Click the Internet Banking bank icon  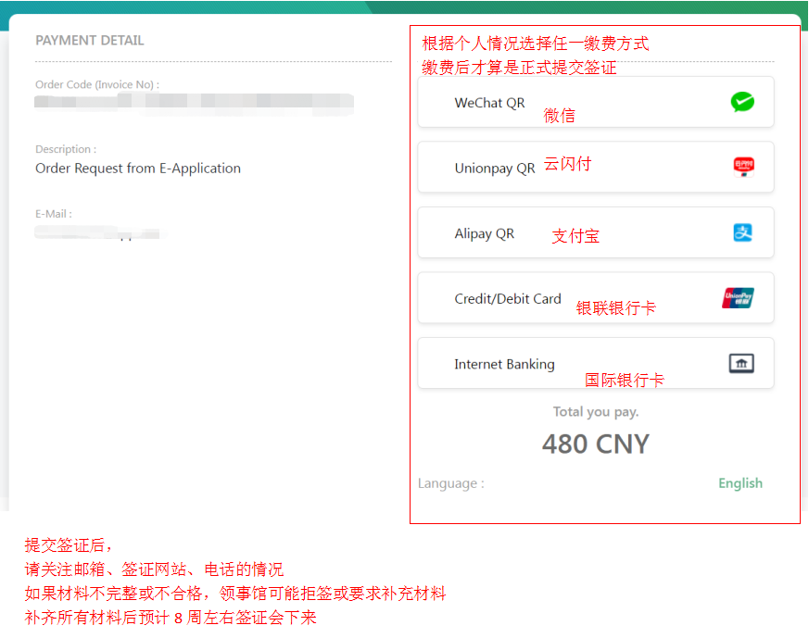coord(740,364)
